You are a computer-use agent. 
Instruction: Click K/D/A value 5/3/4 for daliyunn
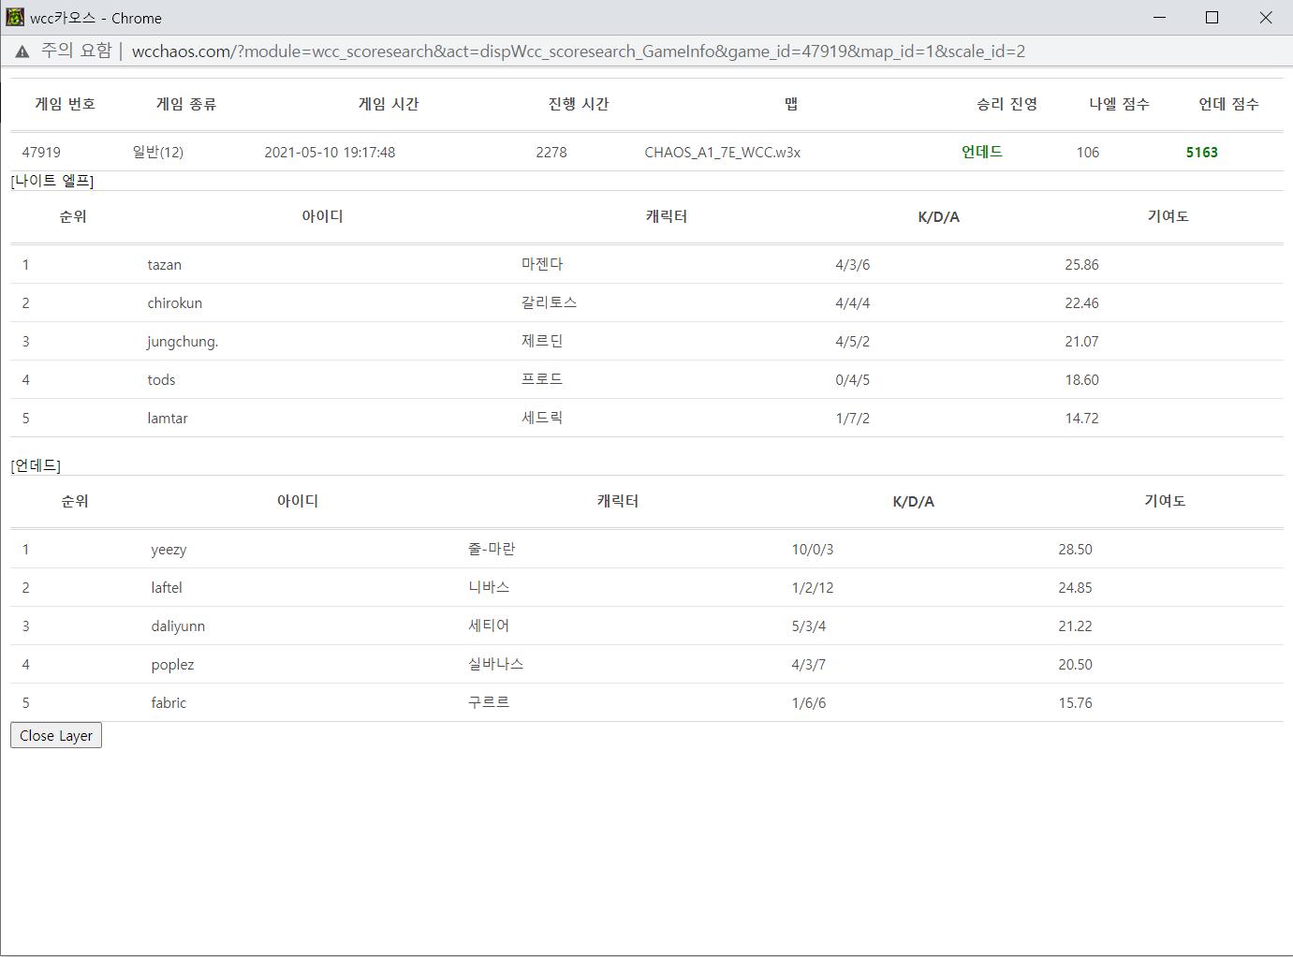click(x=809, y=626)
